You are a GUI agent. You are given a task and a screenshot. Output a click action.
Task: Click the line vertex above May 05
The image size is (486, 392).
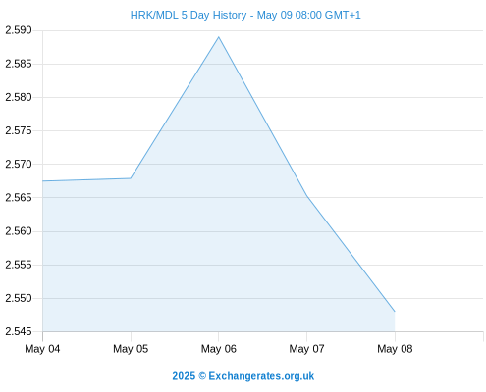(131, 178)
